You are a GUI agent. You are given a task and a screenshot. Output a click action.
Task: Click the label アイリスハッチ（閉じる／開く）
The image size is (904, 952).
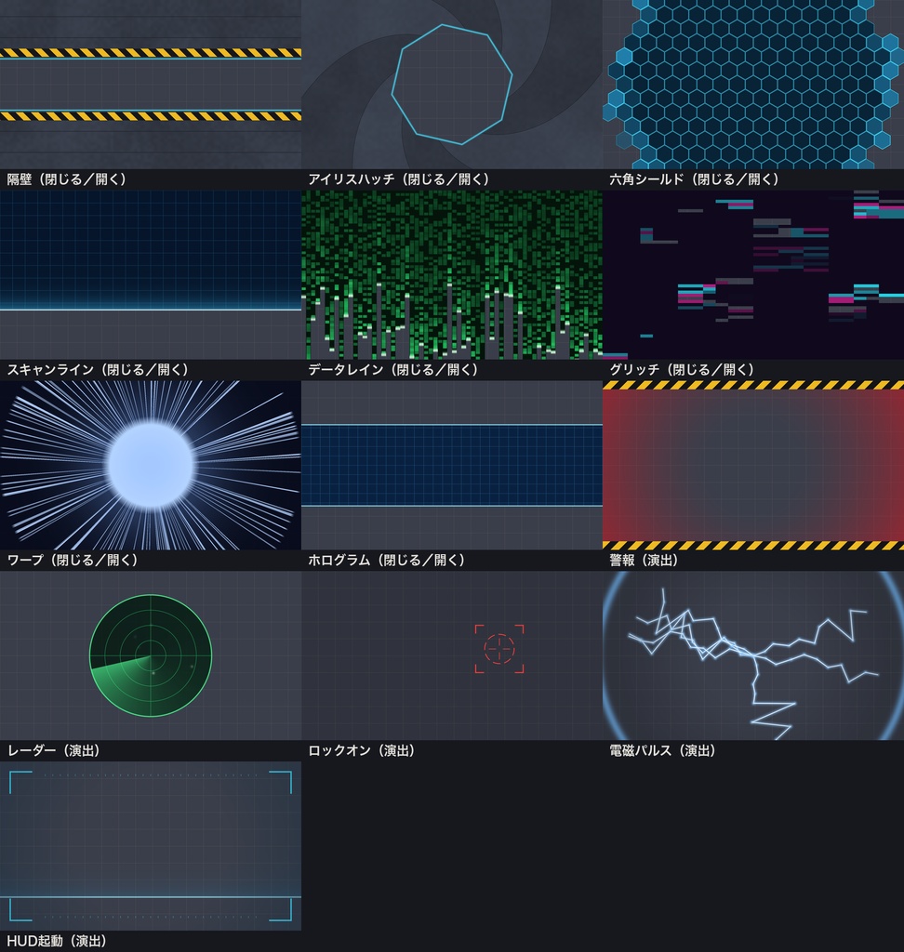tap(399, 179)
